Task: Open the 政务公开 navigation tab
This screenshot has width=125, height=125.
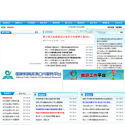Action: pyautogui.click(x=44, y=23)
